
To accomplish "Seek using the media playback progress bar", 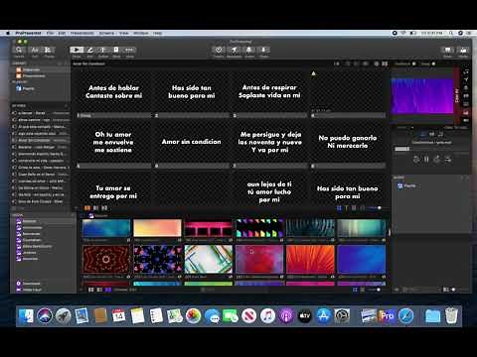I will pos(431,149).
